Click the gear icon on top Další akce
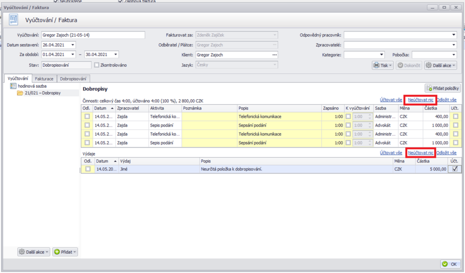 (429, 65)
